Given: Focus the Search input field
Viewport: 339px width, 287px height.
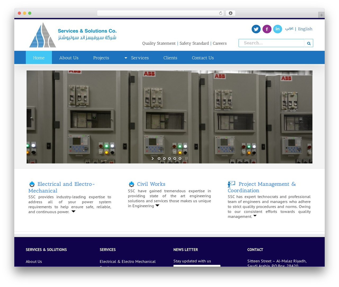Looking at the screenshot, I should click(271, 43).
